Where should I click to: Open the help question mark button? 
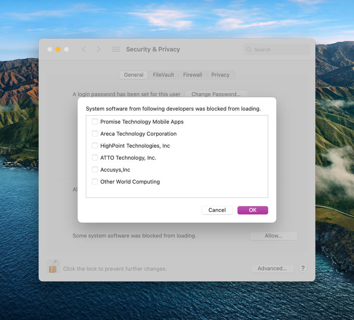[x=303, y=268]
